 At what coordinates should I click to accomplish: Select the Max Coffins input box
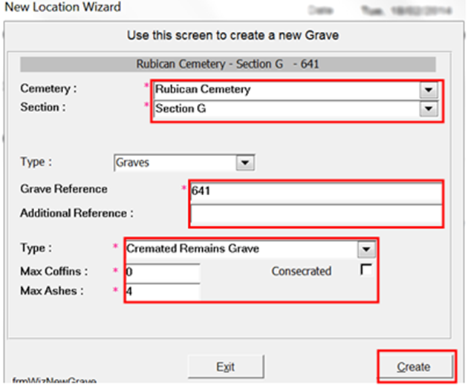(162, 272)
